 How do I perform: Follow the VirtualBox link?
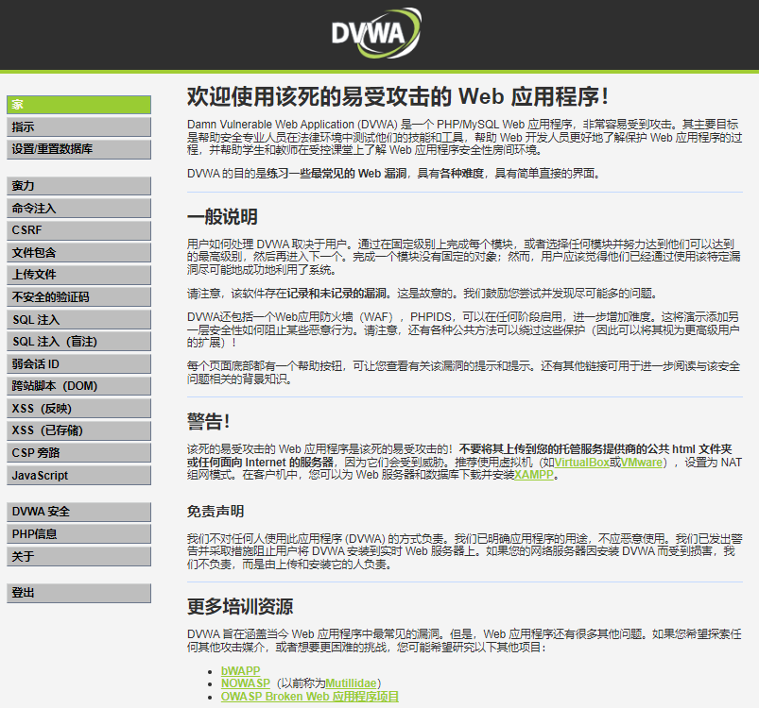coord(581,463)
